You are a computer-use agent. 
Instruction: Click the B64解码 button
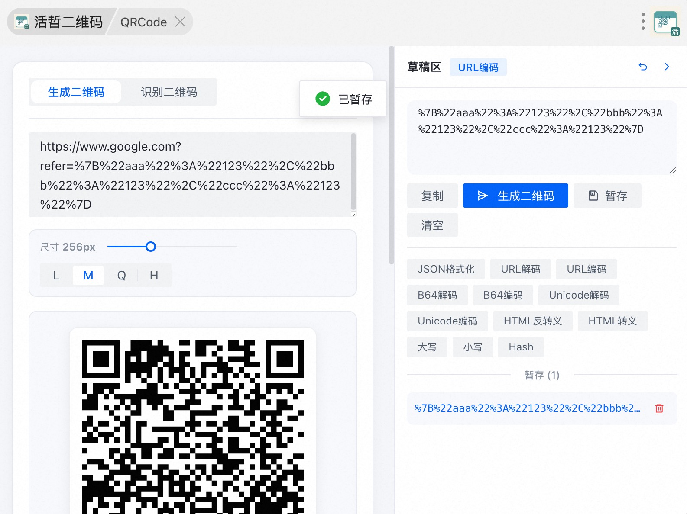click(437, 295)
